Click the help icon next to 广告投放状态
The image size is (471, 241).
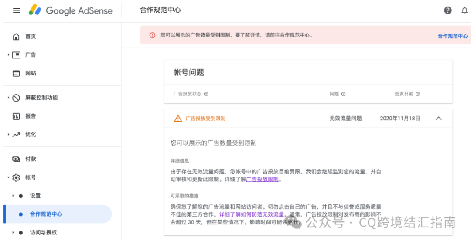point(206,94)
